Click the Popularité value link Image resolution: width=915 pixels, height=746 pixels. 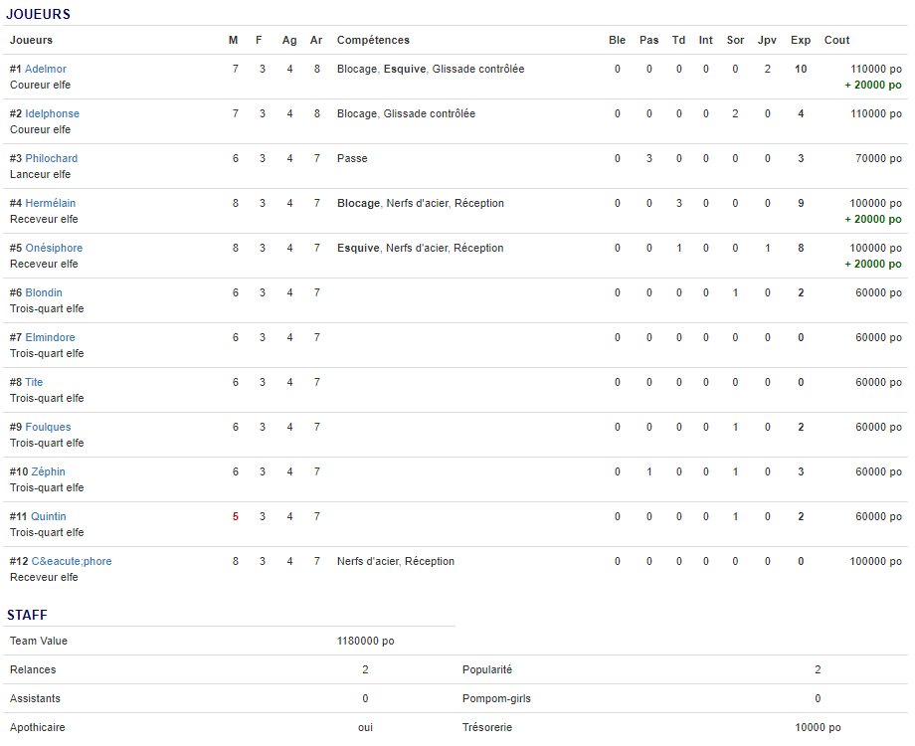click(x=818, y=669)
